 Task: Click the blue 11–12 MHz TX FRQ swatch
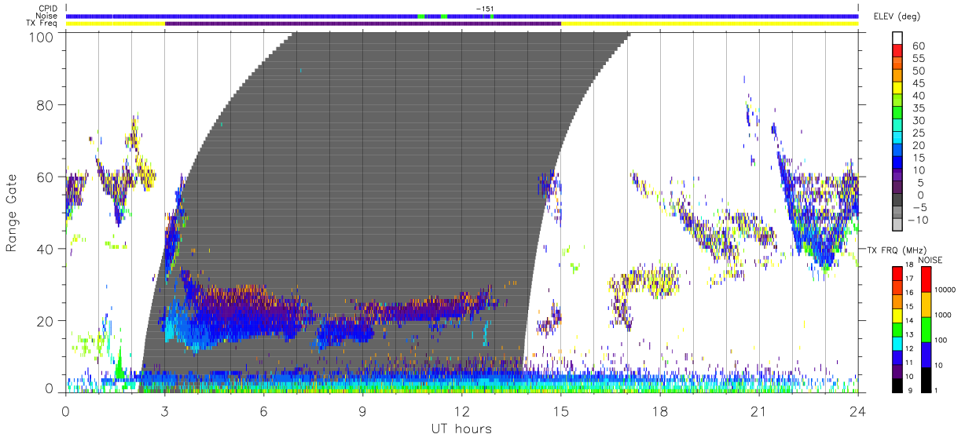point(897,356)
